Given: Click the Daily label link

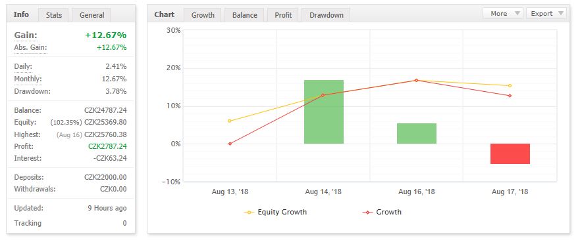Looking at the screenshot, I should coord(23,67).
